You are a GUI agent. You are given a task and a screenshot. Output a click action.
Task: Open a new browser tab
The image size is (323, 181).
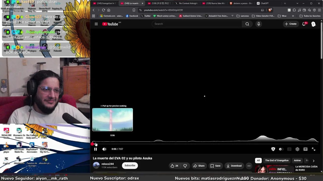click(x=285, y=3)
